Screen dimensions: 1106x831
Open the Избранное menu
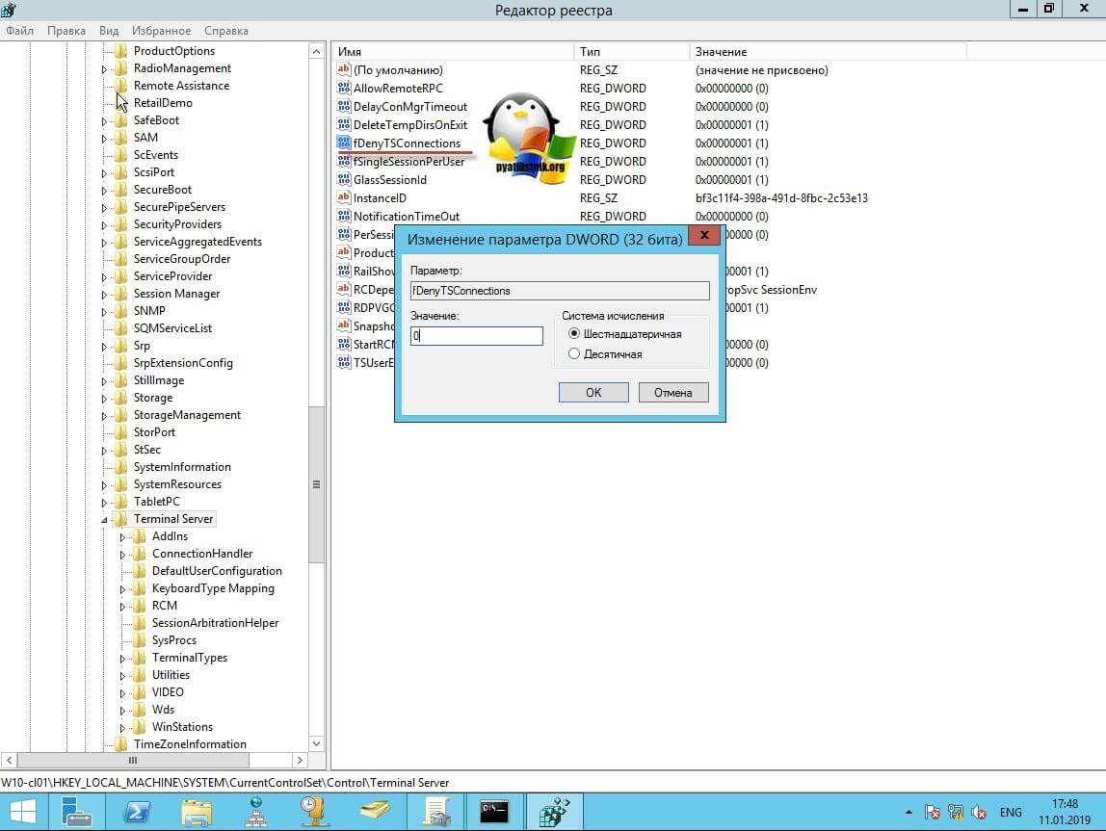163,31
